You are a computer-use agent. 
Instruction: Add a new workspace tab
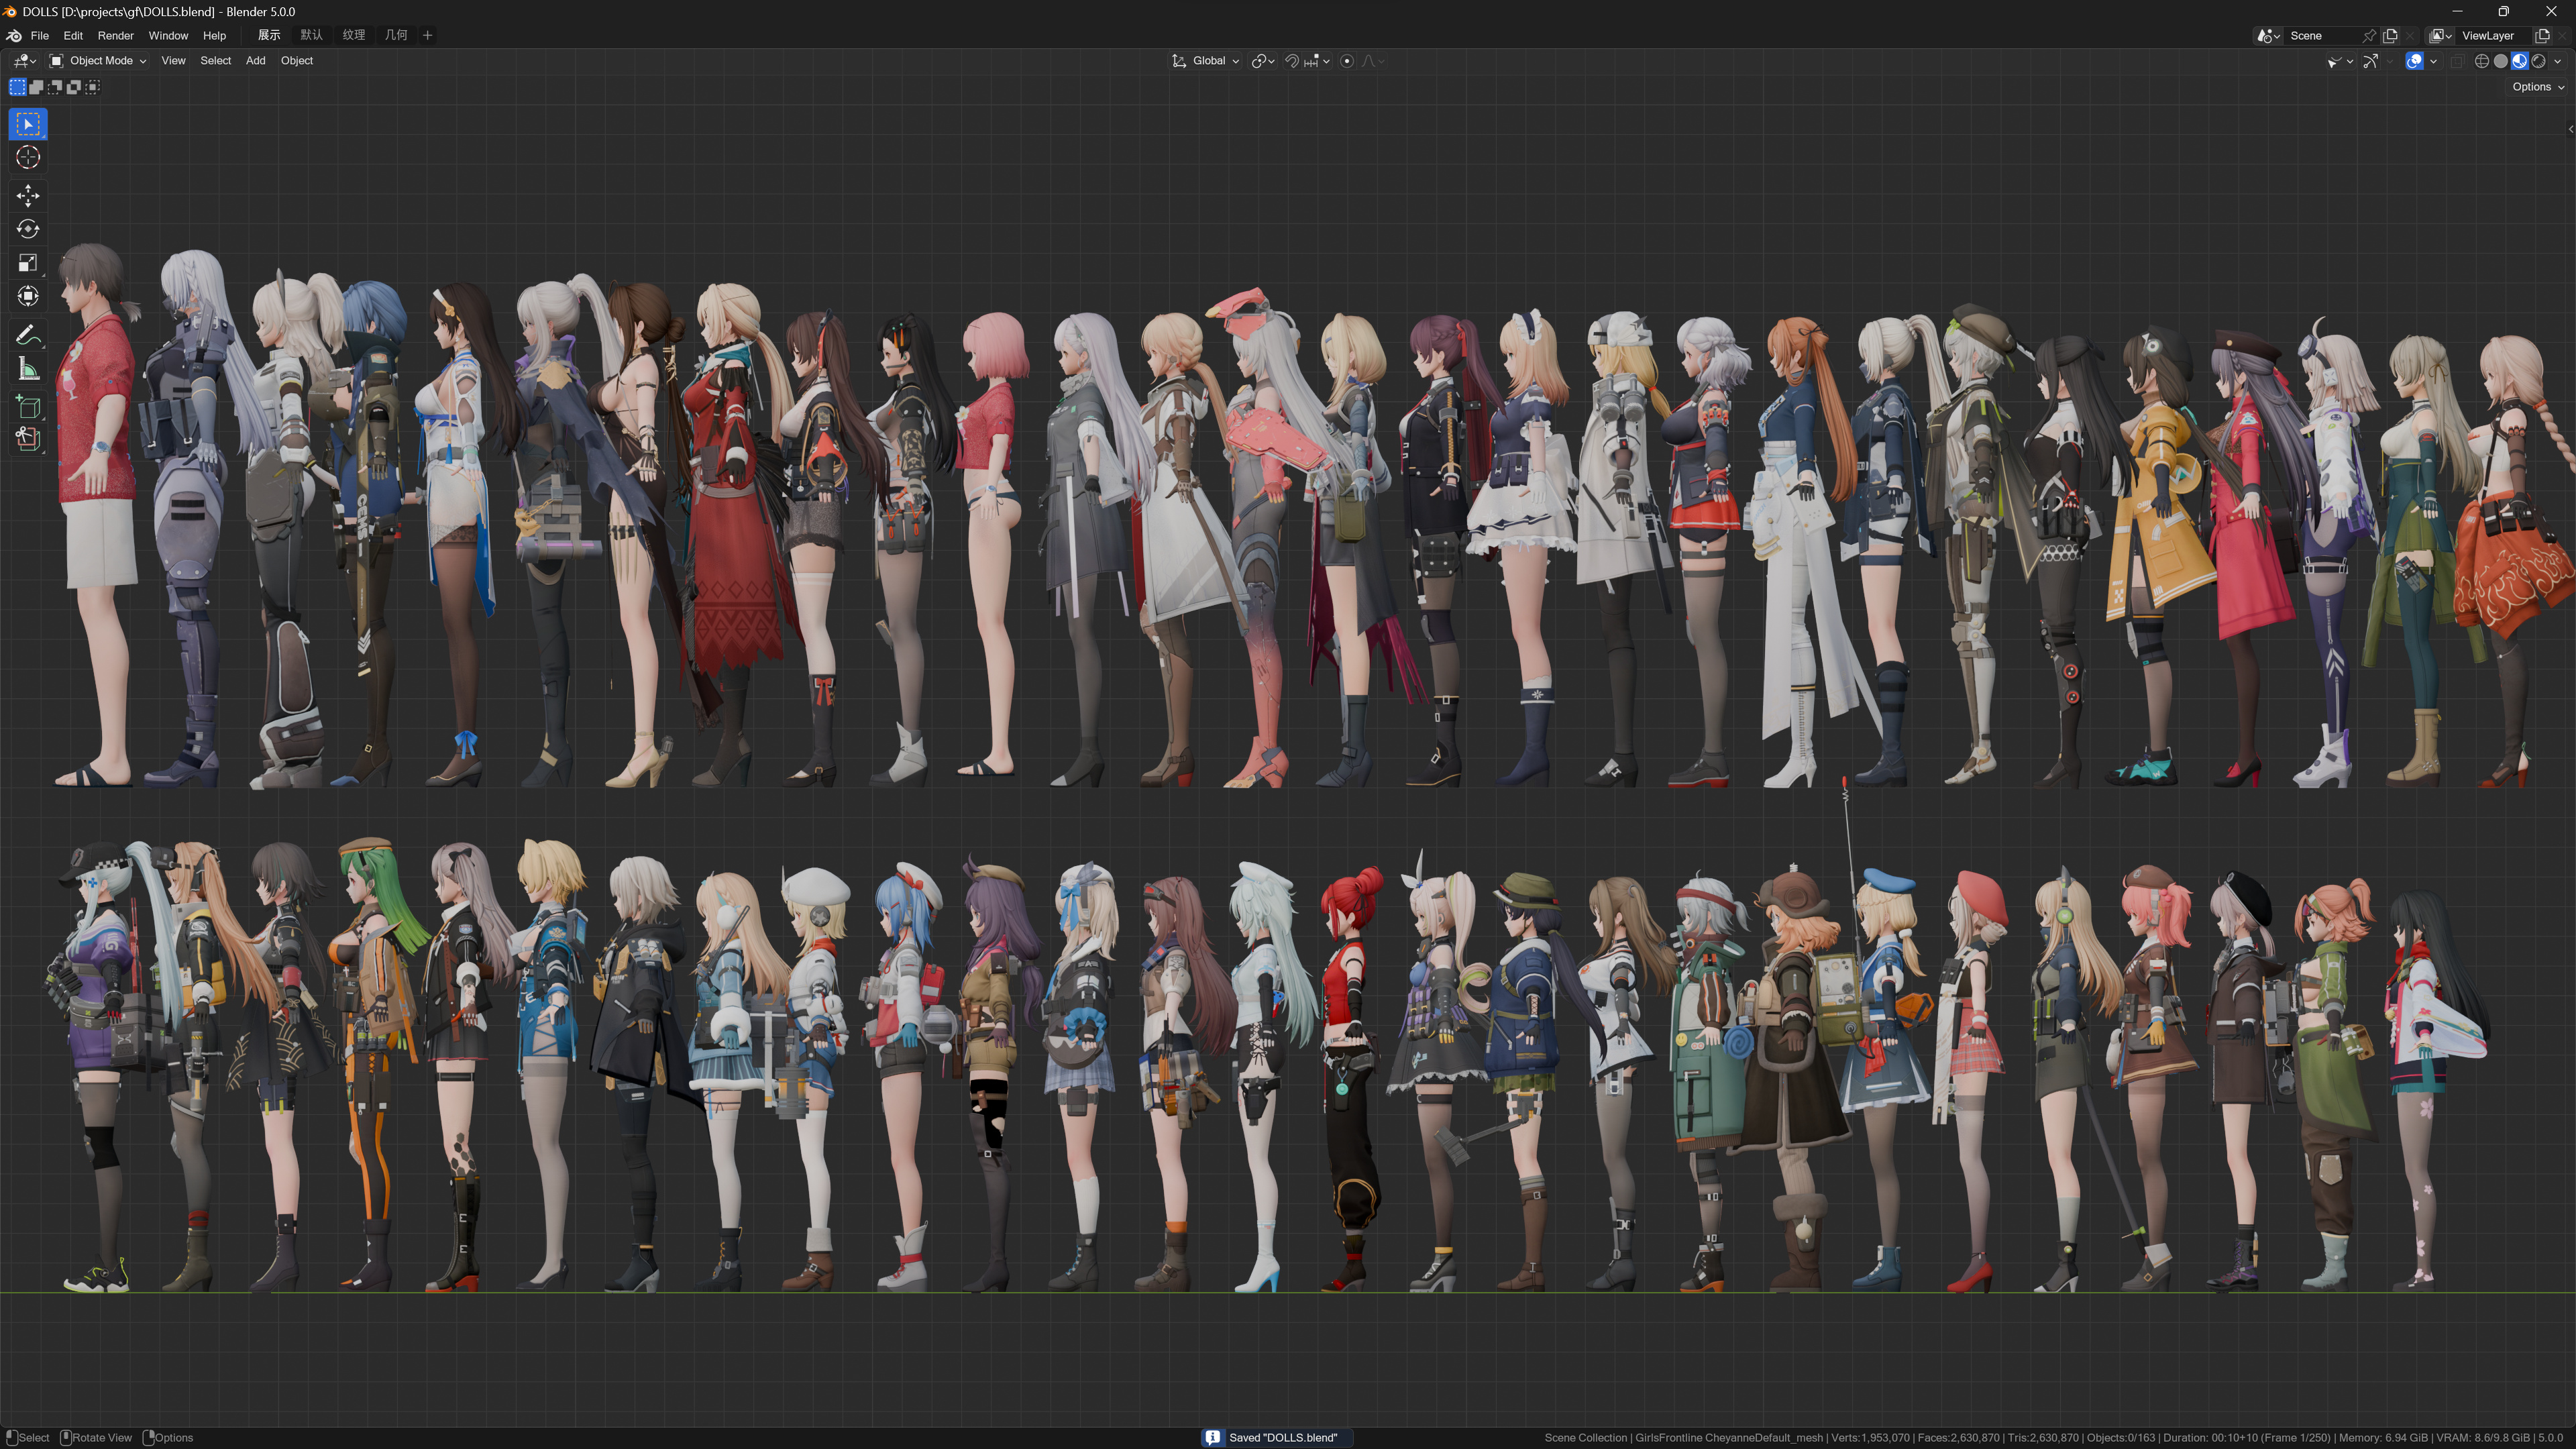click(428, 35)
